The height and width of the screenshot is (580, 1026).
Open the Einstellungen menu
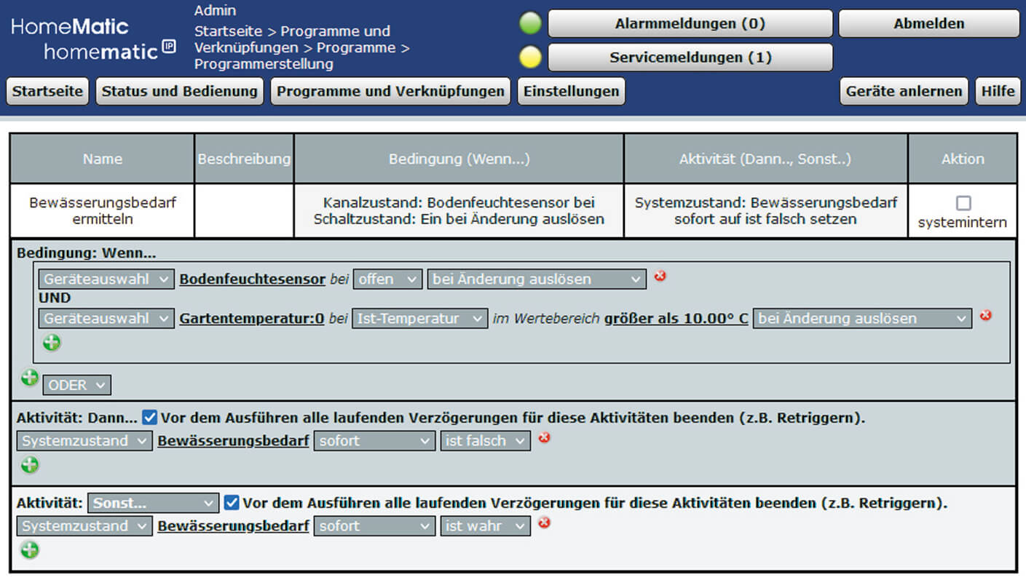pyautogui.click(x=571, y=92)
